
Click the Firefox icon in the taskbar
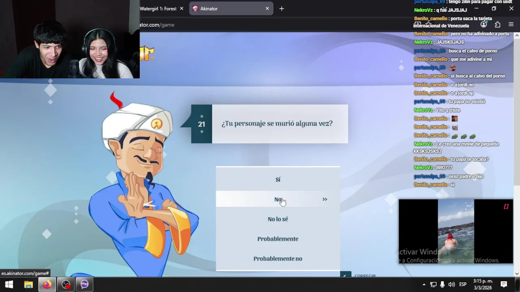point(48,284)
